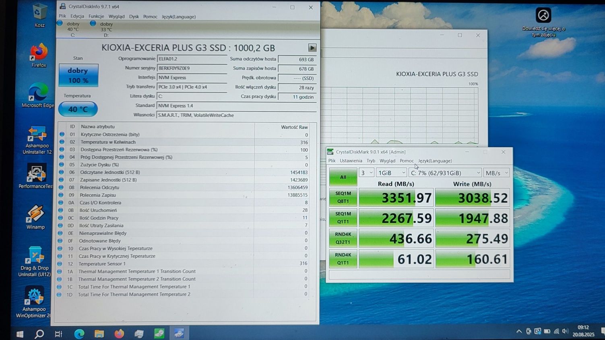Select the 'Polecenia Odczytu' attribute row
Image resolution: width=605 pixels, height=340 pixels.
(x=184, y=187)
